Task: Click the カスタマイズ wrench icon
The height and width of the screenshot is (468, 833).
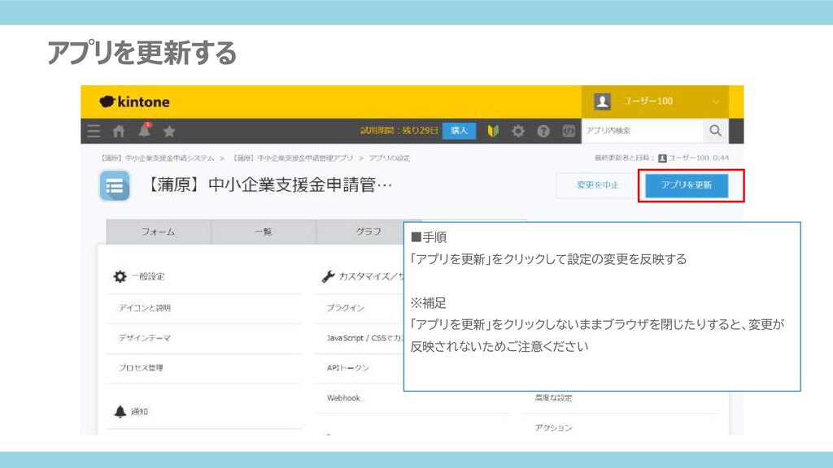Action: tap(329, 276)
